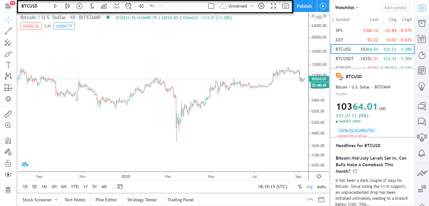The height and width of the screenshot is (206, 429).
Task: Activate the zoom in tool
Action: (x=8, y=125)
